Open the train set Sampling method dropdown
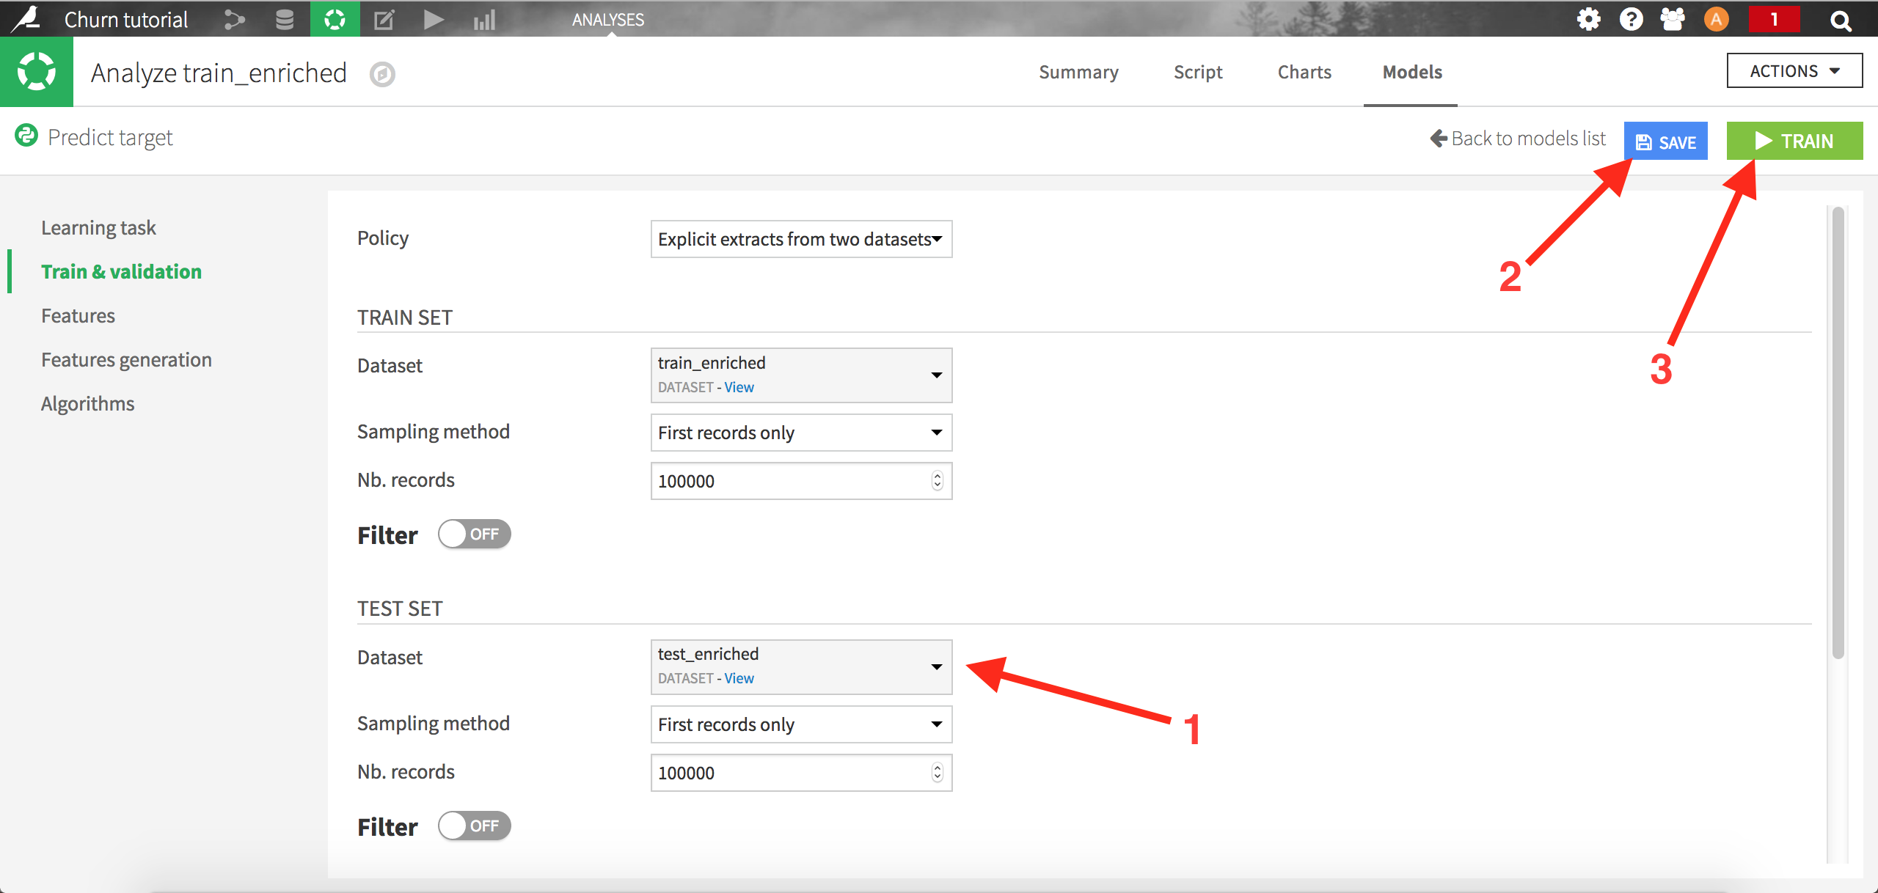Image resolution: width=1878 pixels, height=893 pixels. pos(800,433)
